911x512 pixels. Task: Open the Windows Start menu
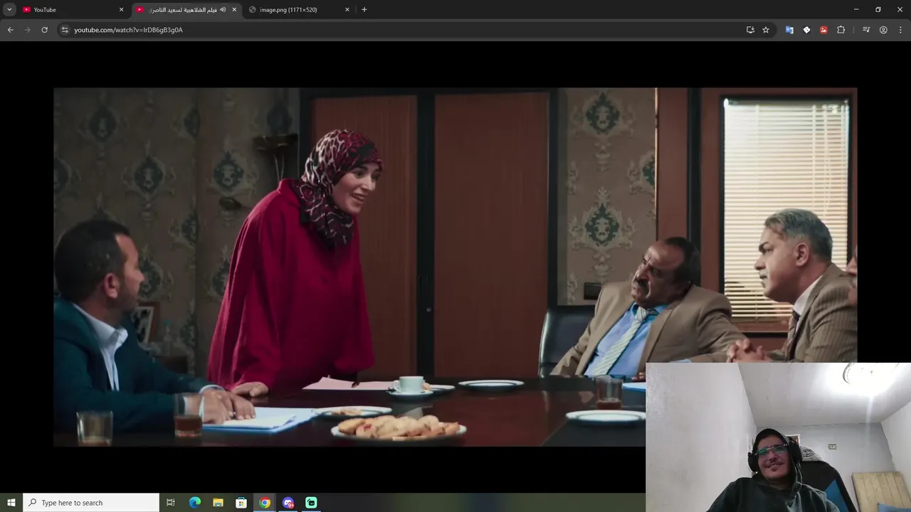11,503
